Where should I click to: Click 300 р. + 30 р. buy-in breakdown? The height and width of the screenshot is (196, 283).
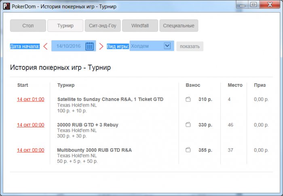pyautogui.click(x=72, y=136)
